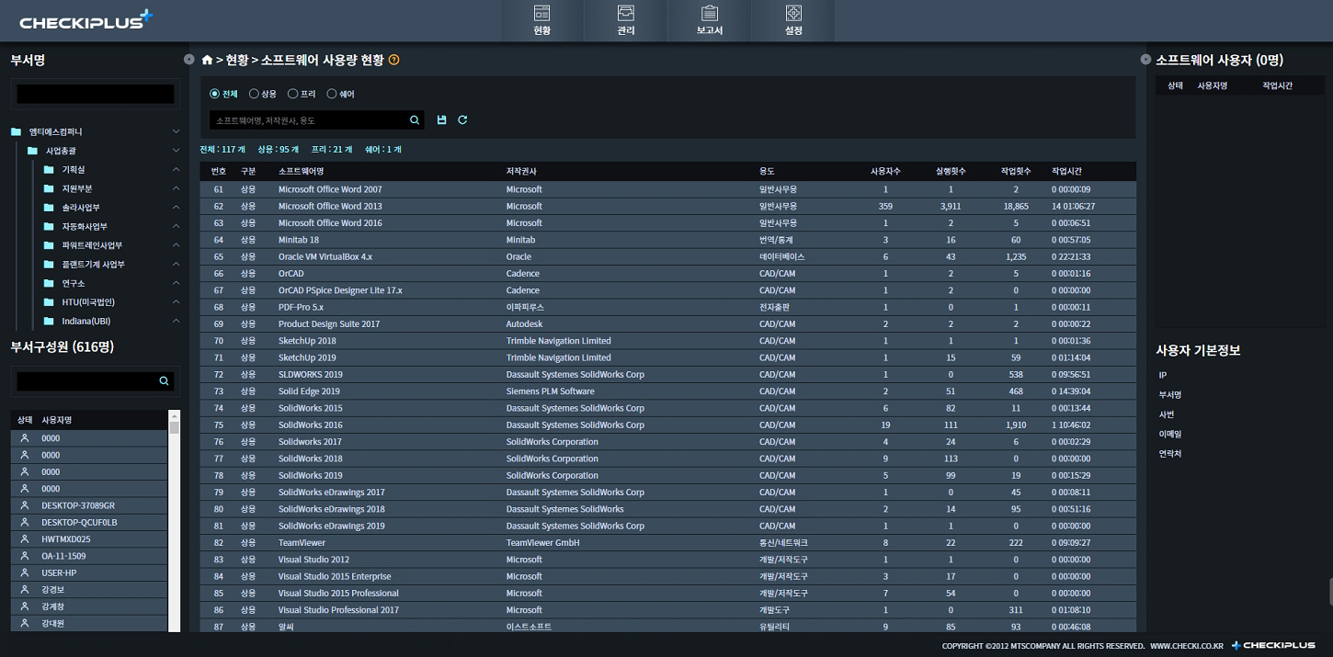The height and width of the screenshot is (657, 1333).
Task: Click the refresh icon beside the save icon
Action: tap(462, 120)
